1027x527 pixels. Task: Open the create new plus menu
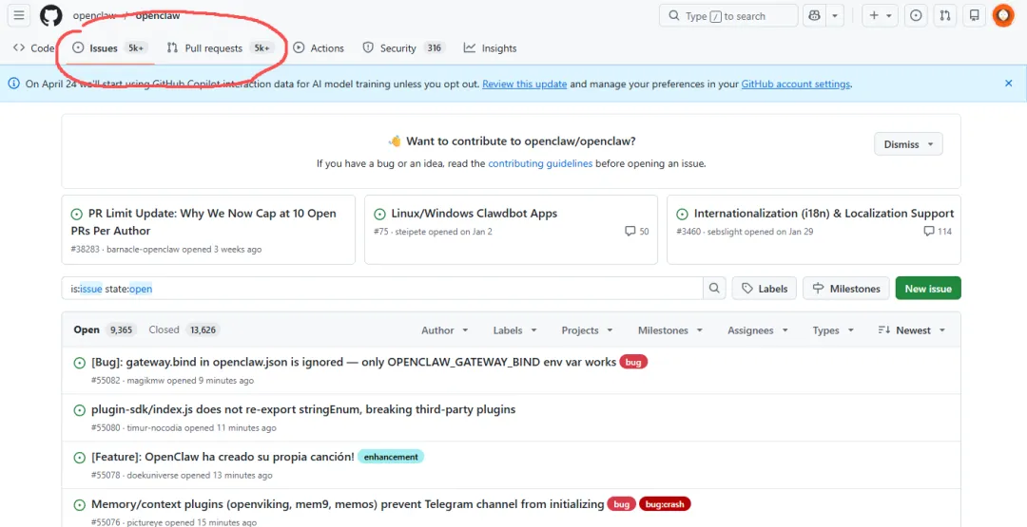880,16
